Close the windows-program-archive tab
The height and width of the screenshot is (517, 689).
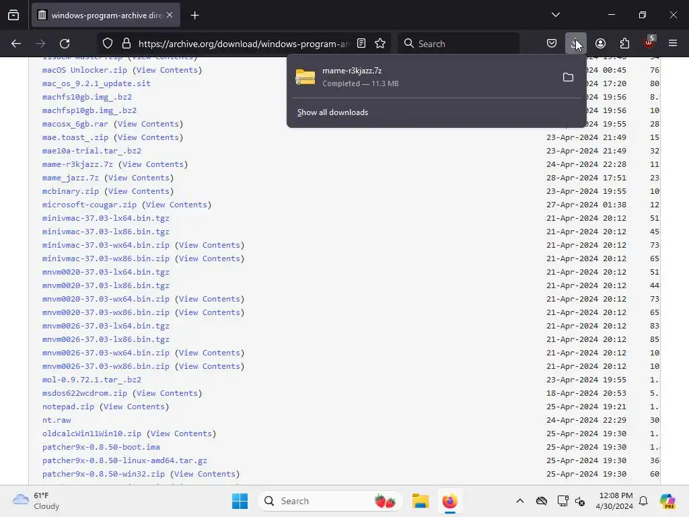pyautogui.click(x=170, y=15)
